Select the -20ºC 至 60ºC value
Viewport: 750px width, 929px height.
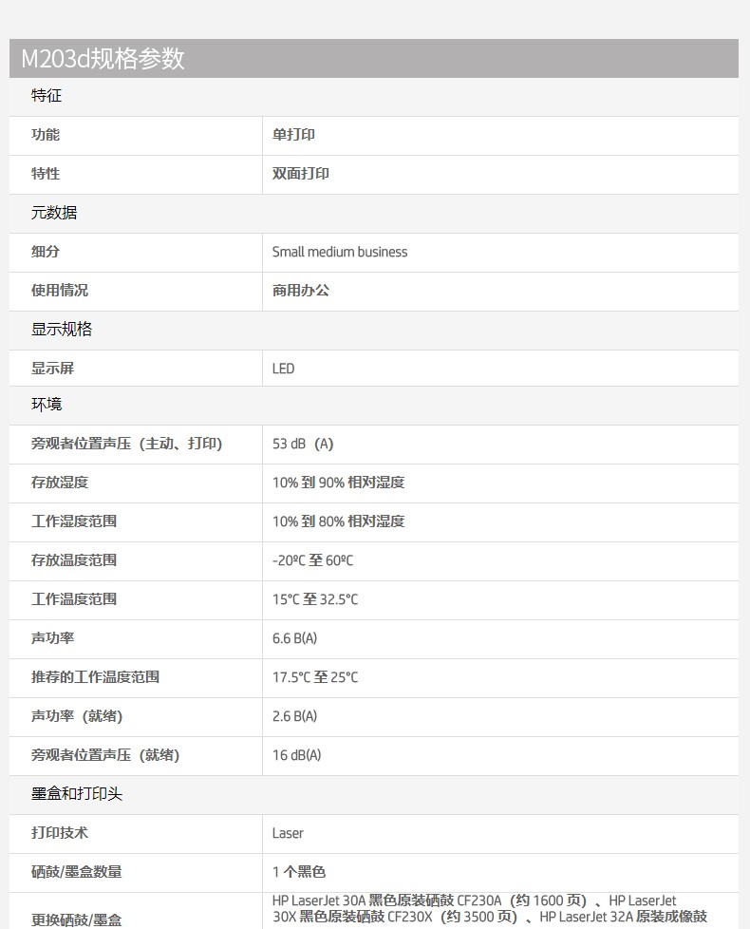312,560
